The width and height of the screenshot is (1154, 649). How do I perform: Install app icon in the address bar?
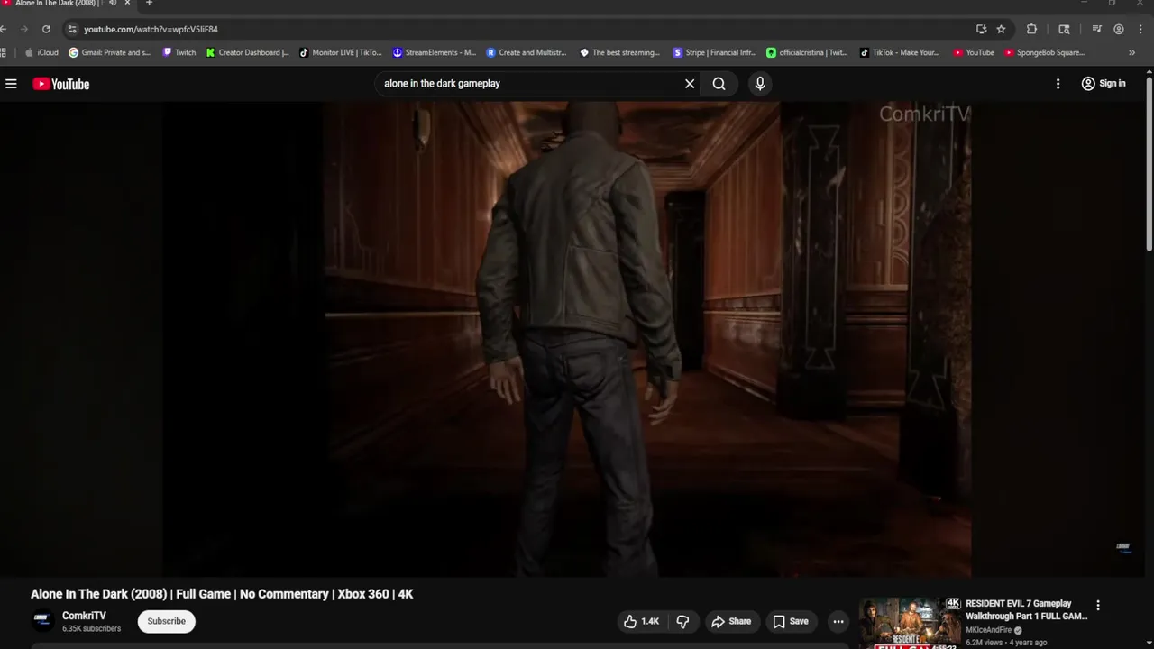981,29
